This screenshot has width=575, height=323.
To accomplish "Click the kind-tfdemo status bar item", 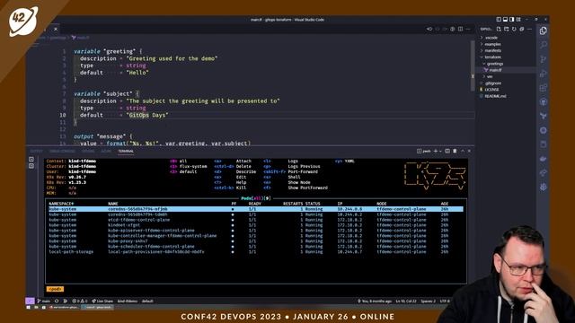I will pos(128,301).
